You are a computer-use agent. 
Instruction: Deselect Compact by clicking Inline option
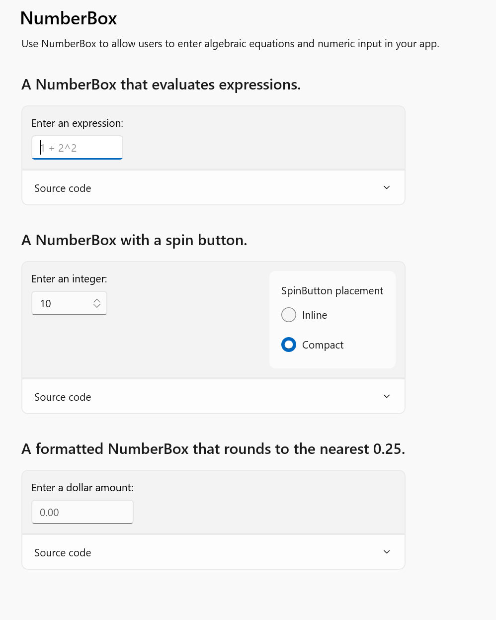pos(289,315)
